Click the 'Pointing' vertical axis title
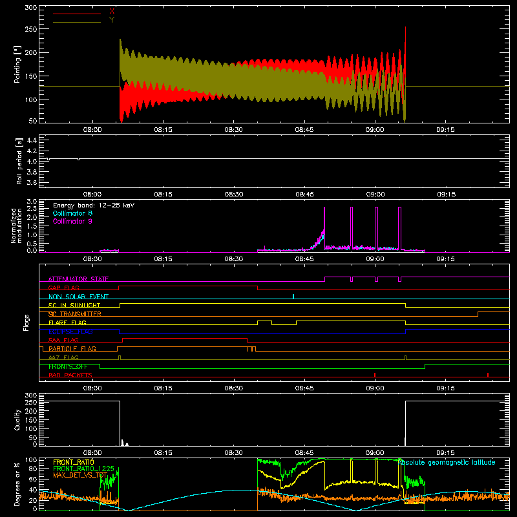 17,64
